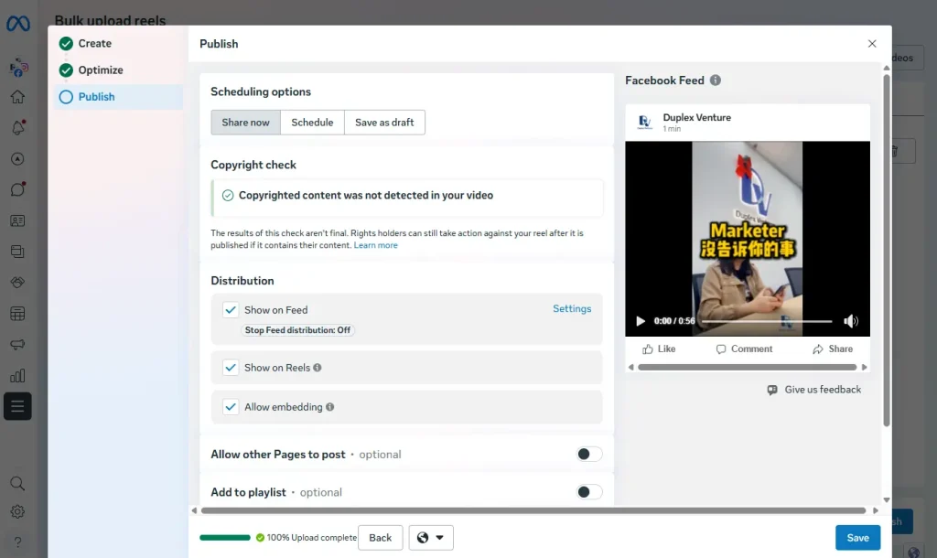Enable Allow other Pages to post toggle
The height and width of the screenshot is (558, 937).
(x=589, y=454)
